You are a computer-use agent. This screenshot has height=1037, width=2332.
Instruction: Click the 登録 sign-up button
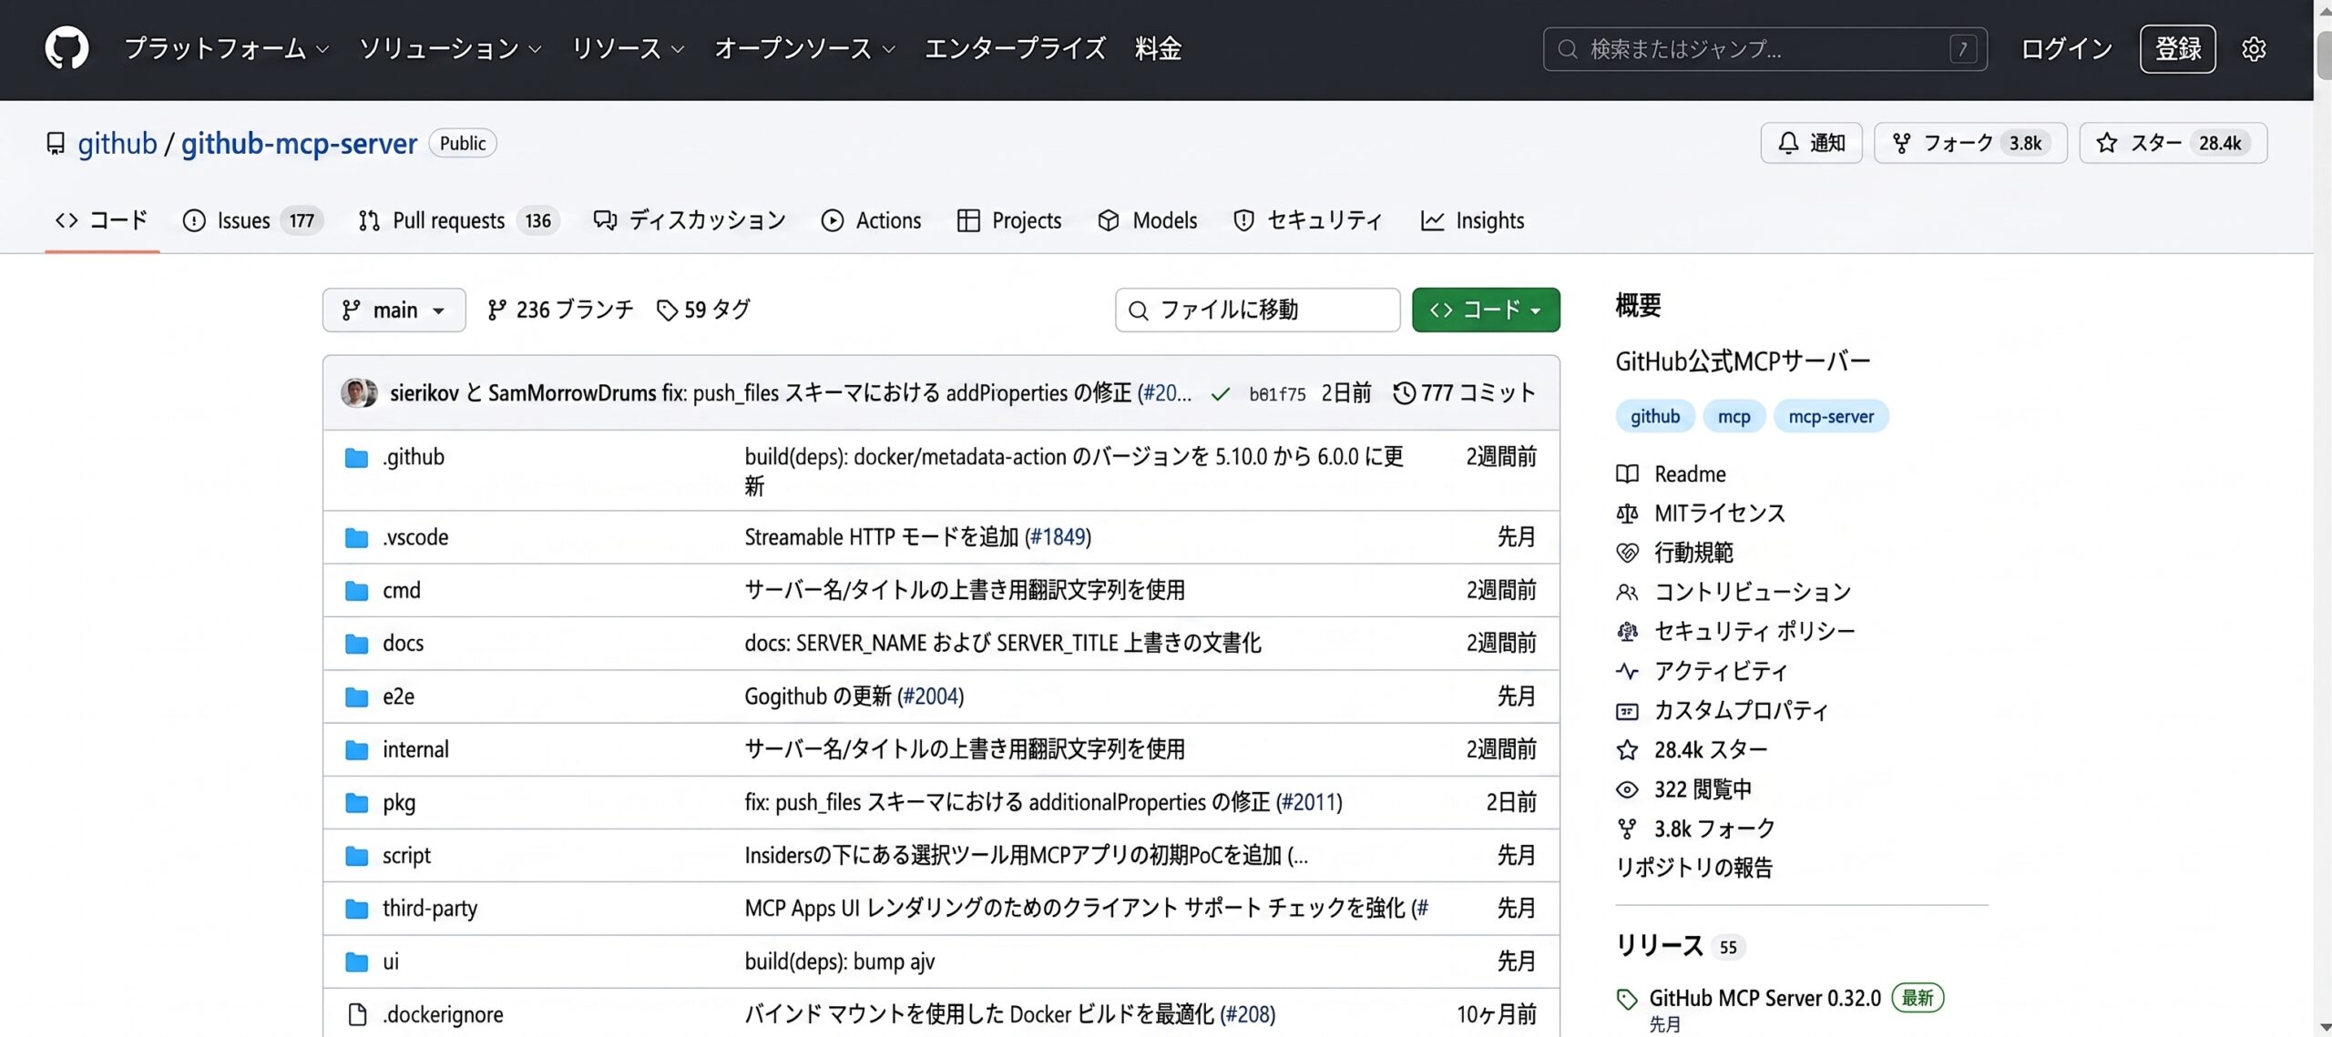coord(2178,49)
